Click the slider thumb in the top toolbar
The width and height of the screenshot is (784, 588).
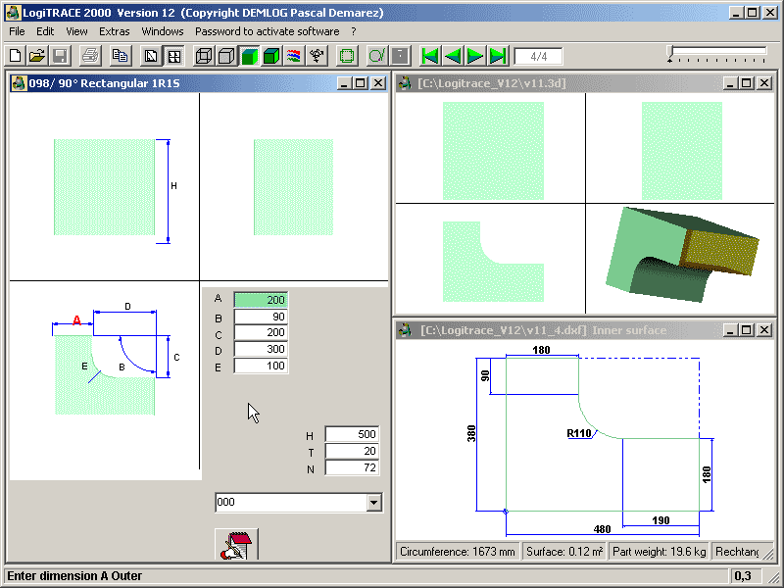pyautogui.click(x=671, y=53)
